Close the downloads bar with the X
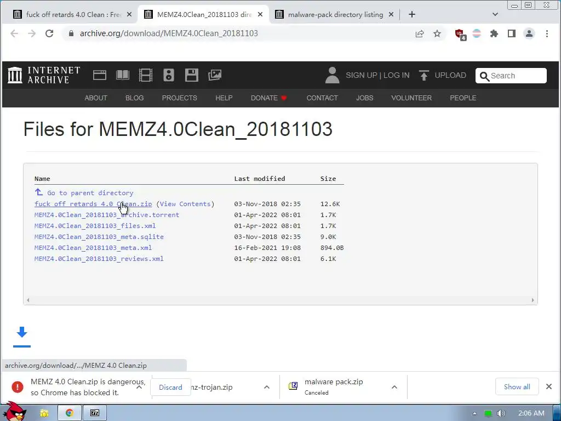The image size is (561, 421). coord(549,386)
